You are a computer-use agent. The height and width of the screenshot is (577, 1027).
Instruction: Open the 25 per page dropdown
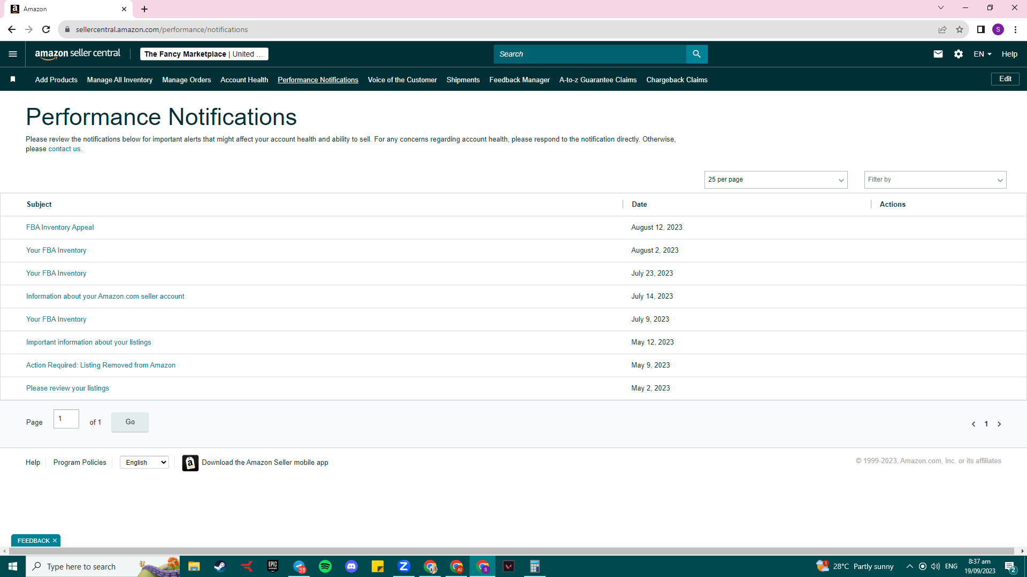tap(776, 180)
